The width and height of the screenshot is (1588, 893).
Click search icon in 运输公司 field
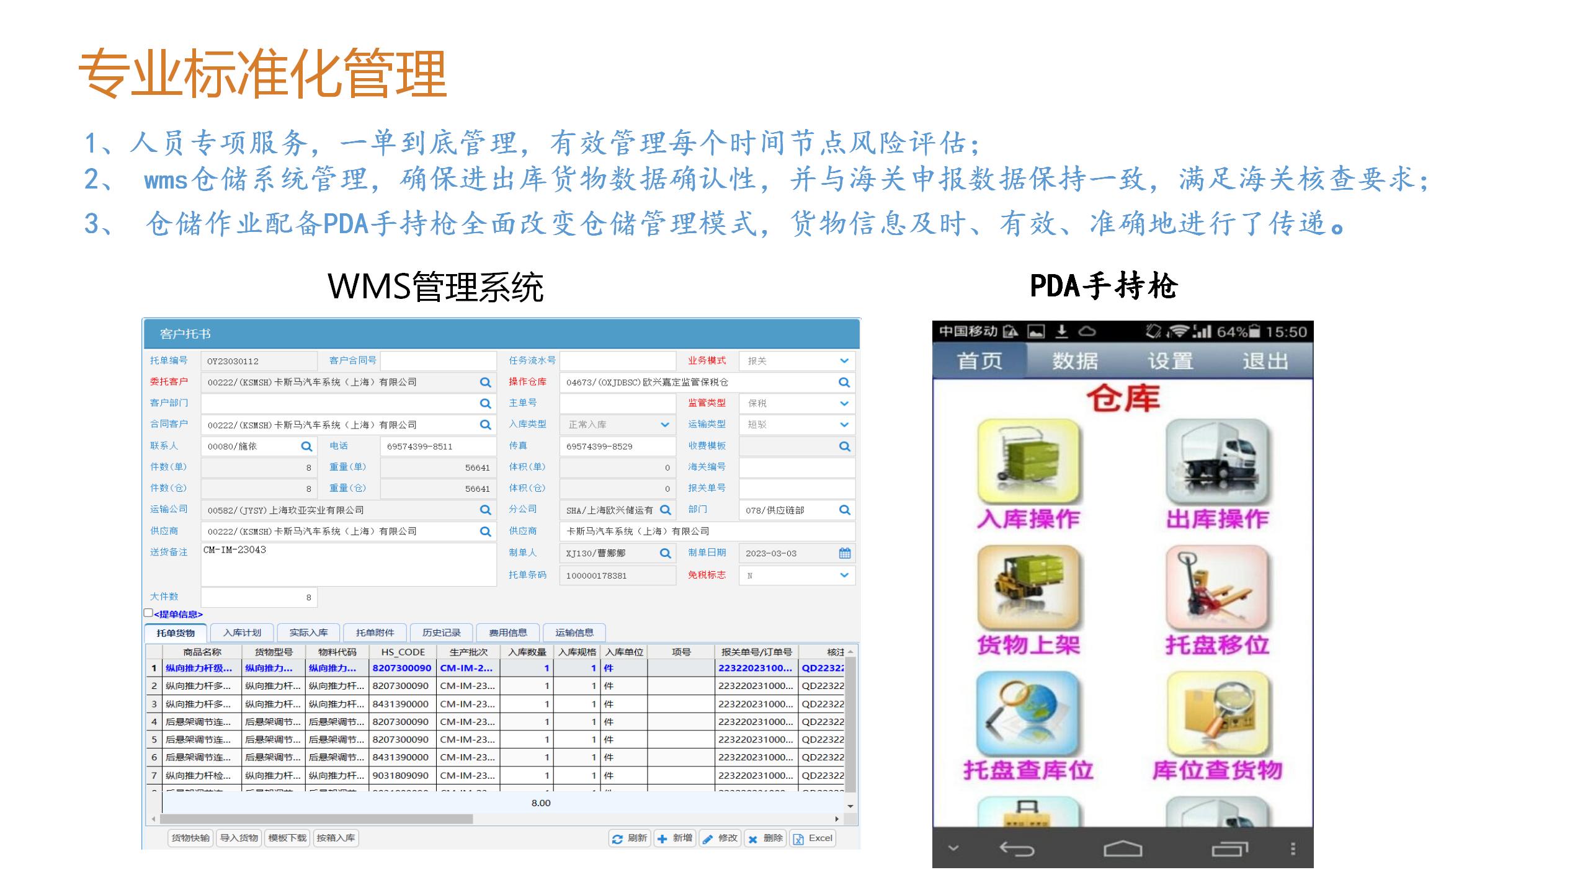(486, 510)
